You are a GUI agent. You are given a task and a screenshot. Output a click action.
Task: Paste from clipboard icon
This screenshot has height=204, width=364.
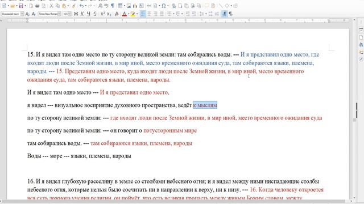[64, 6]
